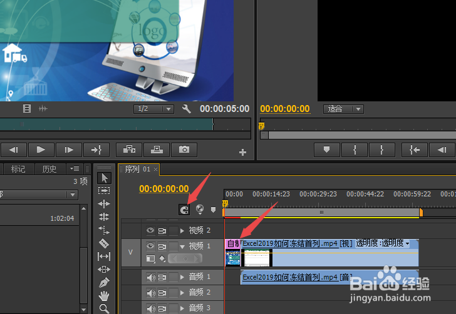
Task: Select the Excel2019 video clip on 视频 1
Action: (329, 253)
